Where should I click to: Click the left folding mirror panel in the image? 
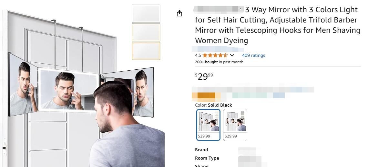pos(23,84)
